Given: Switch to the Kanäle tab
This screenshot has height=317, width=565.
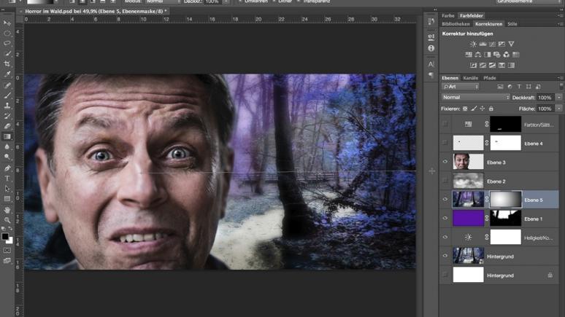Looking at the screenshot, I should 471,78.
